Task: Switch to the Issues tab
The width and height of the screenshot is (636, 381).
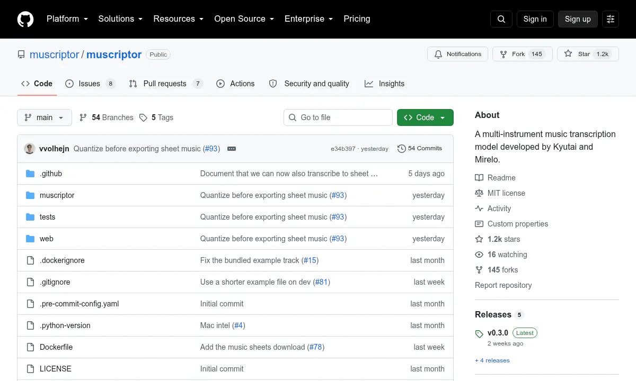Action: (90, 84)
